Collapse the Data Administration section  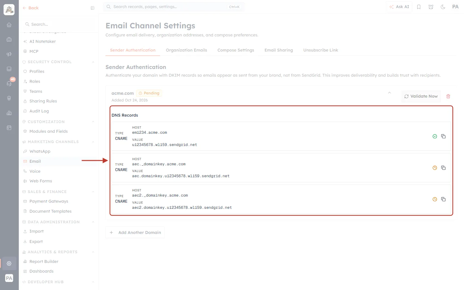pyautogui.click(x=93, y=222)
